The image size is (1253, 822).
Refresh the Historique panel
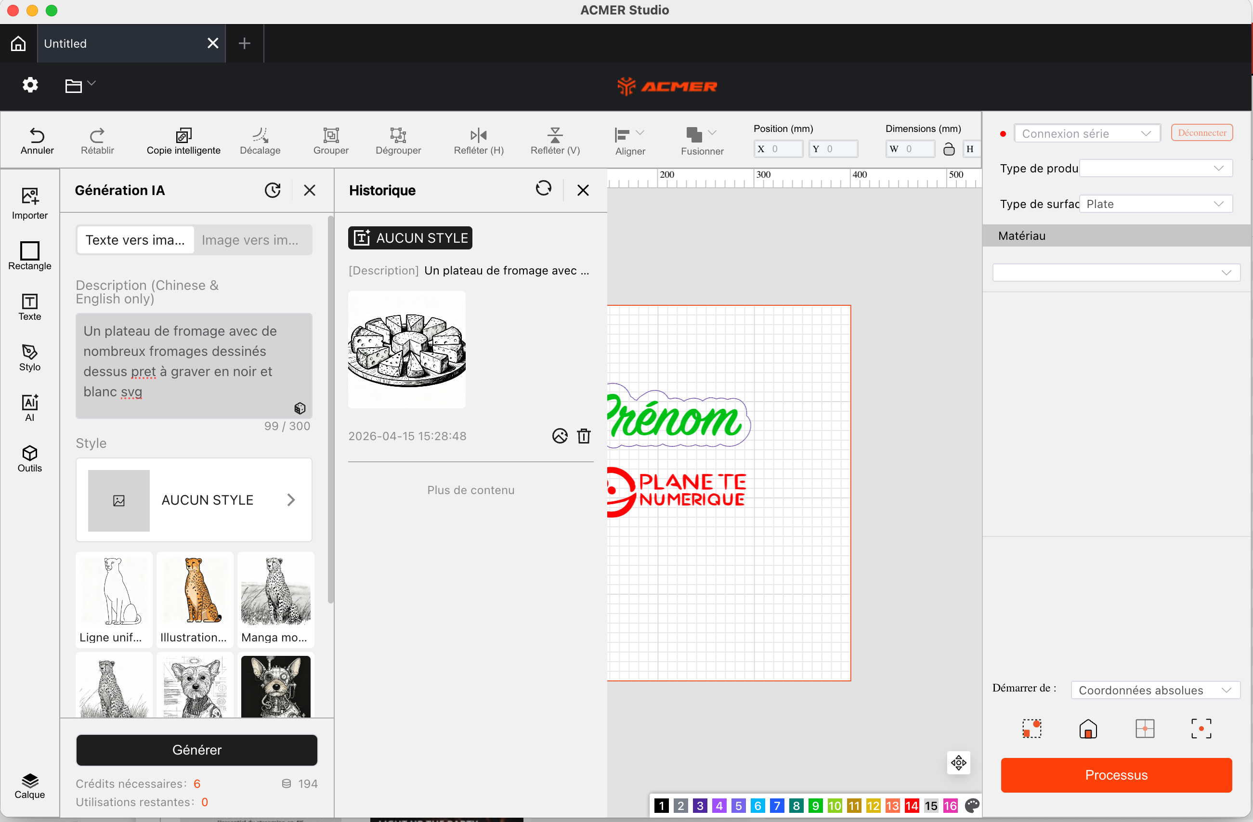tap(543, 188)
